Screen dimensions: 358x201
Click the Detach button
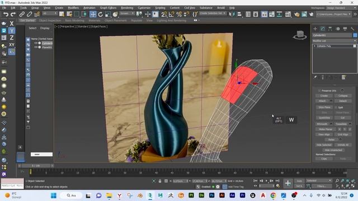click(x=343, y=100)
